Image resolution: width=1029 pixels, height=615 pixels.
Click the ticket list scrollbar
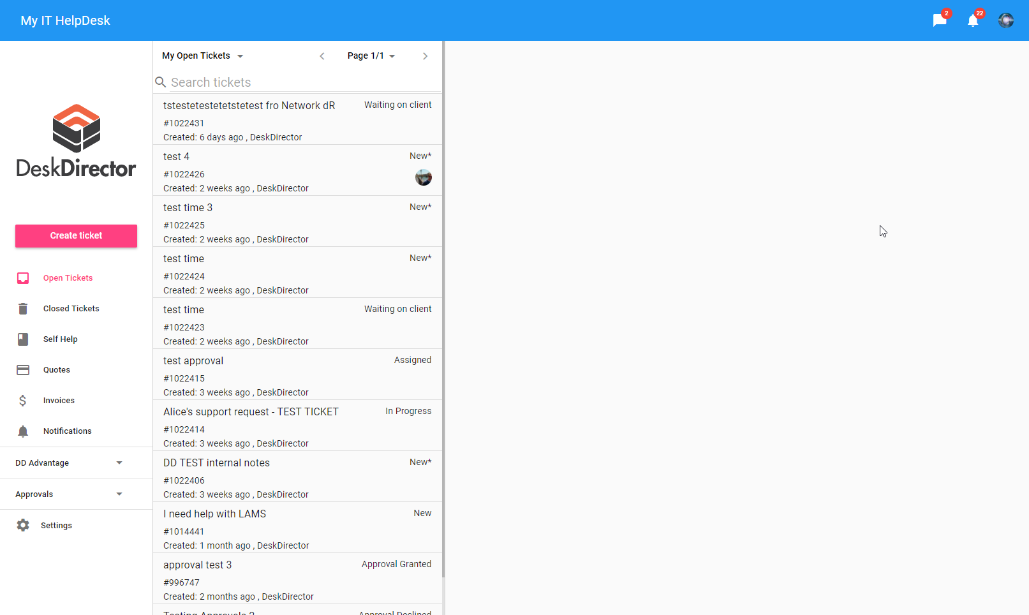[x=443, y=309]
